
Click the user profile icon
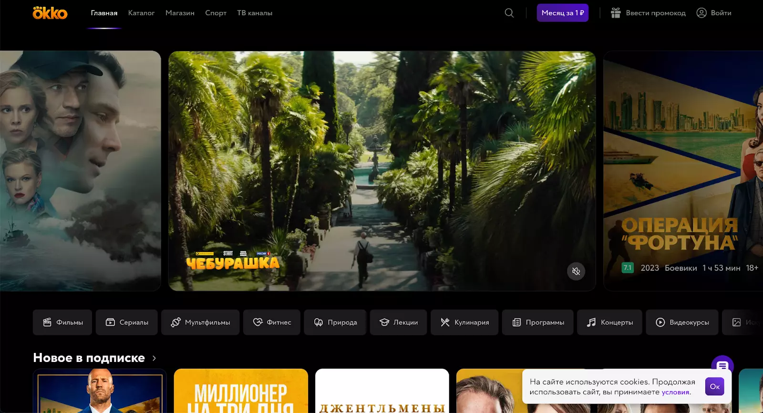pyautogui.click(x=701, y=13)
